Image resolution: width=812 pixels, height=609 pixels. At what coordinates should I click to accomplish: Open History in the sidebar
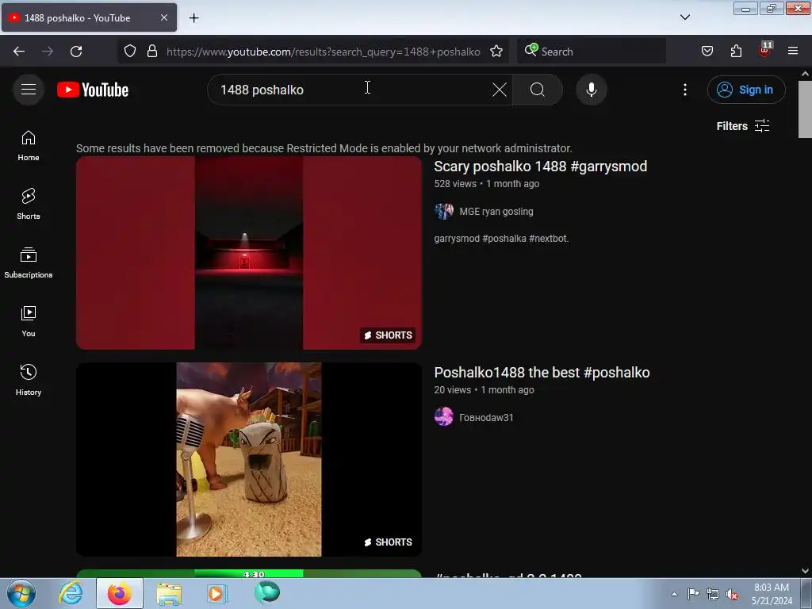coord(29,380)
